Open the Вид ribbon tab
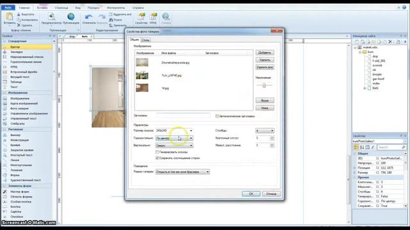The width and height of the screenshot is (410, 230). click(78, 8)
